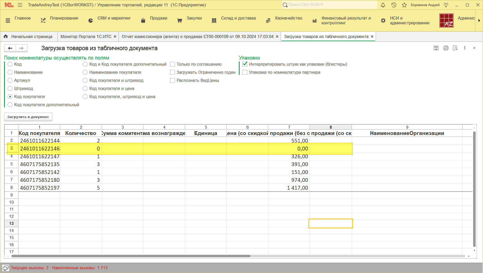The height and width of the screenshot is (273, 483).
Task: Click the horizontal scrollbar of the spreadsheet
Action: click(131, 256)
